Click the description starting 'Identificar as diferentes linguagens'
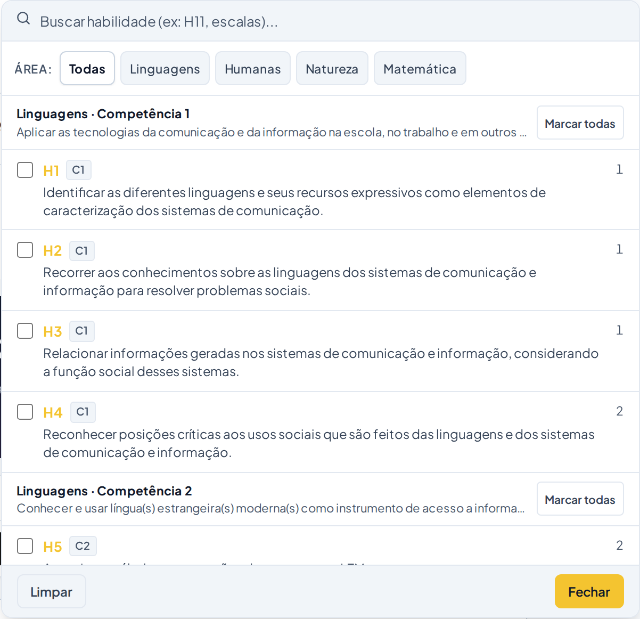 pyautogui.click(x=294, y=201)
